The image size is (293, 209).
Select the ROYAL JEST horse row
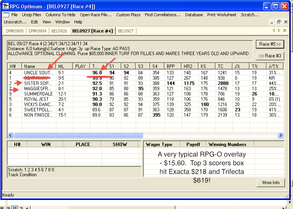click(146, 99)
